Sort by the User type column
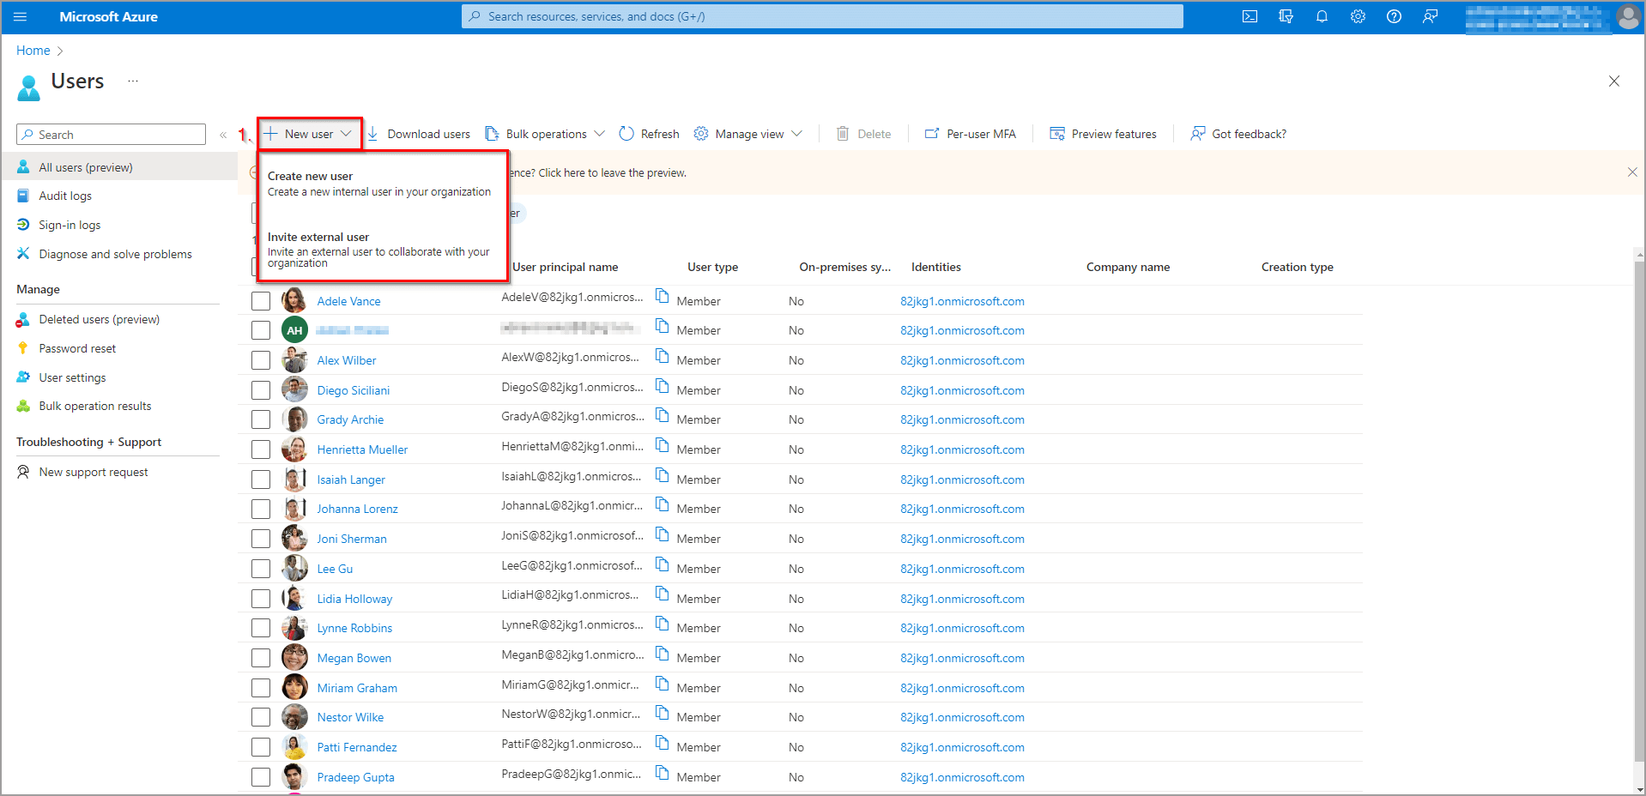 [712, 267]
